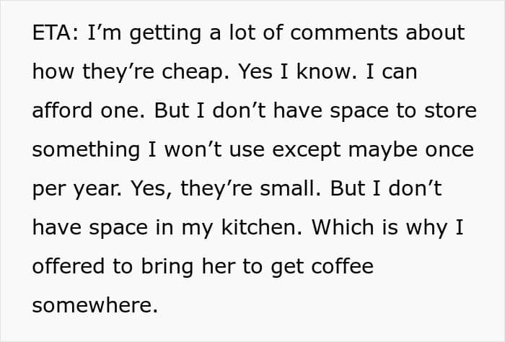This screenshot has height=342, width=505.
Task: Click the word 'space' in third line
Action: (x=359, y=112)
